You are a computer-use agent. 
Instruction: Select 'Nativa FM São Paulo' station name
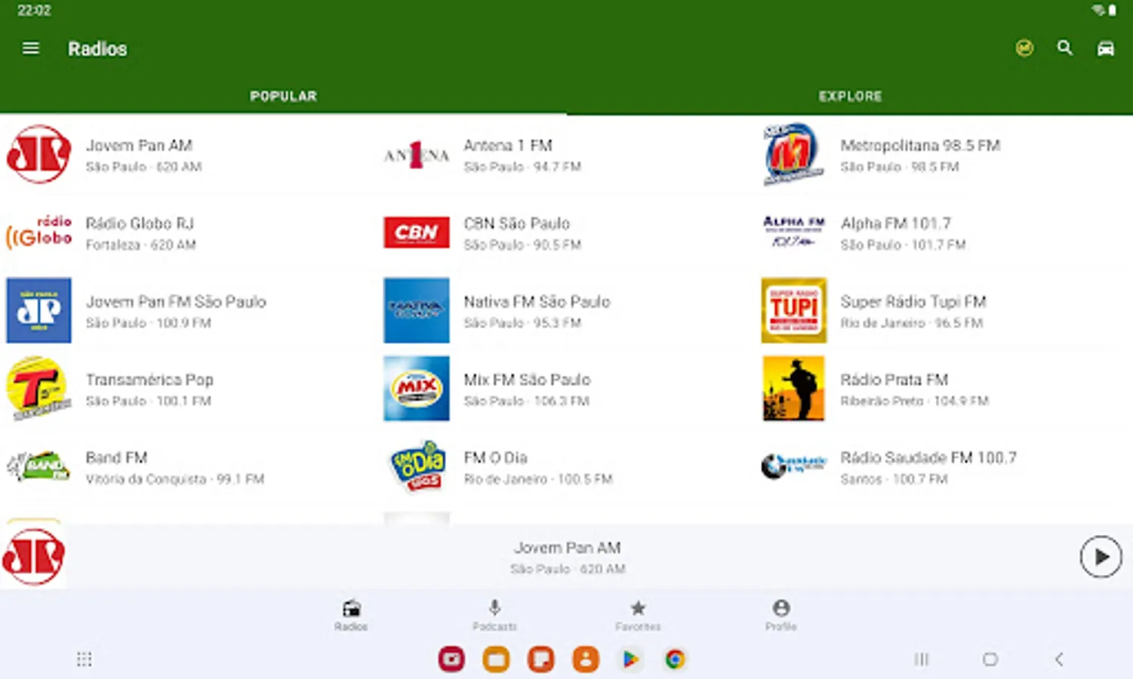point(537,302)
